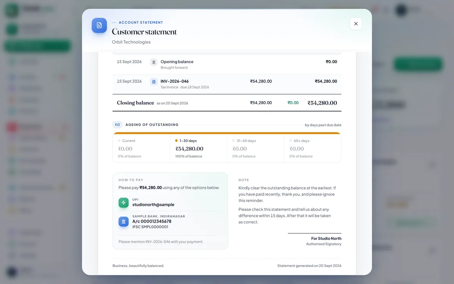Click "Tax invoice · due 18 Sept 2026"
The width and height of the screenshot is (454, 284).
point(185,87)
